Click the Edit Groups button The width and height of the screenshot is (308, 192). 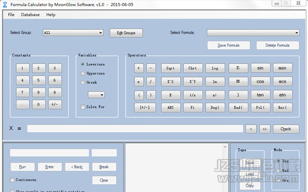tap(126, 33)
